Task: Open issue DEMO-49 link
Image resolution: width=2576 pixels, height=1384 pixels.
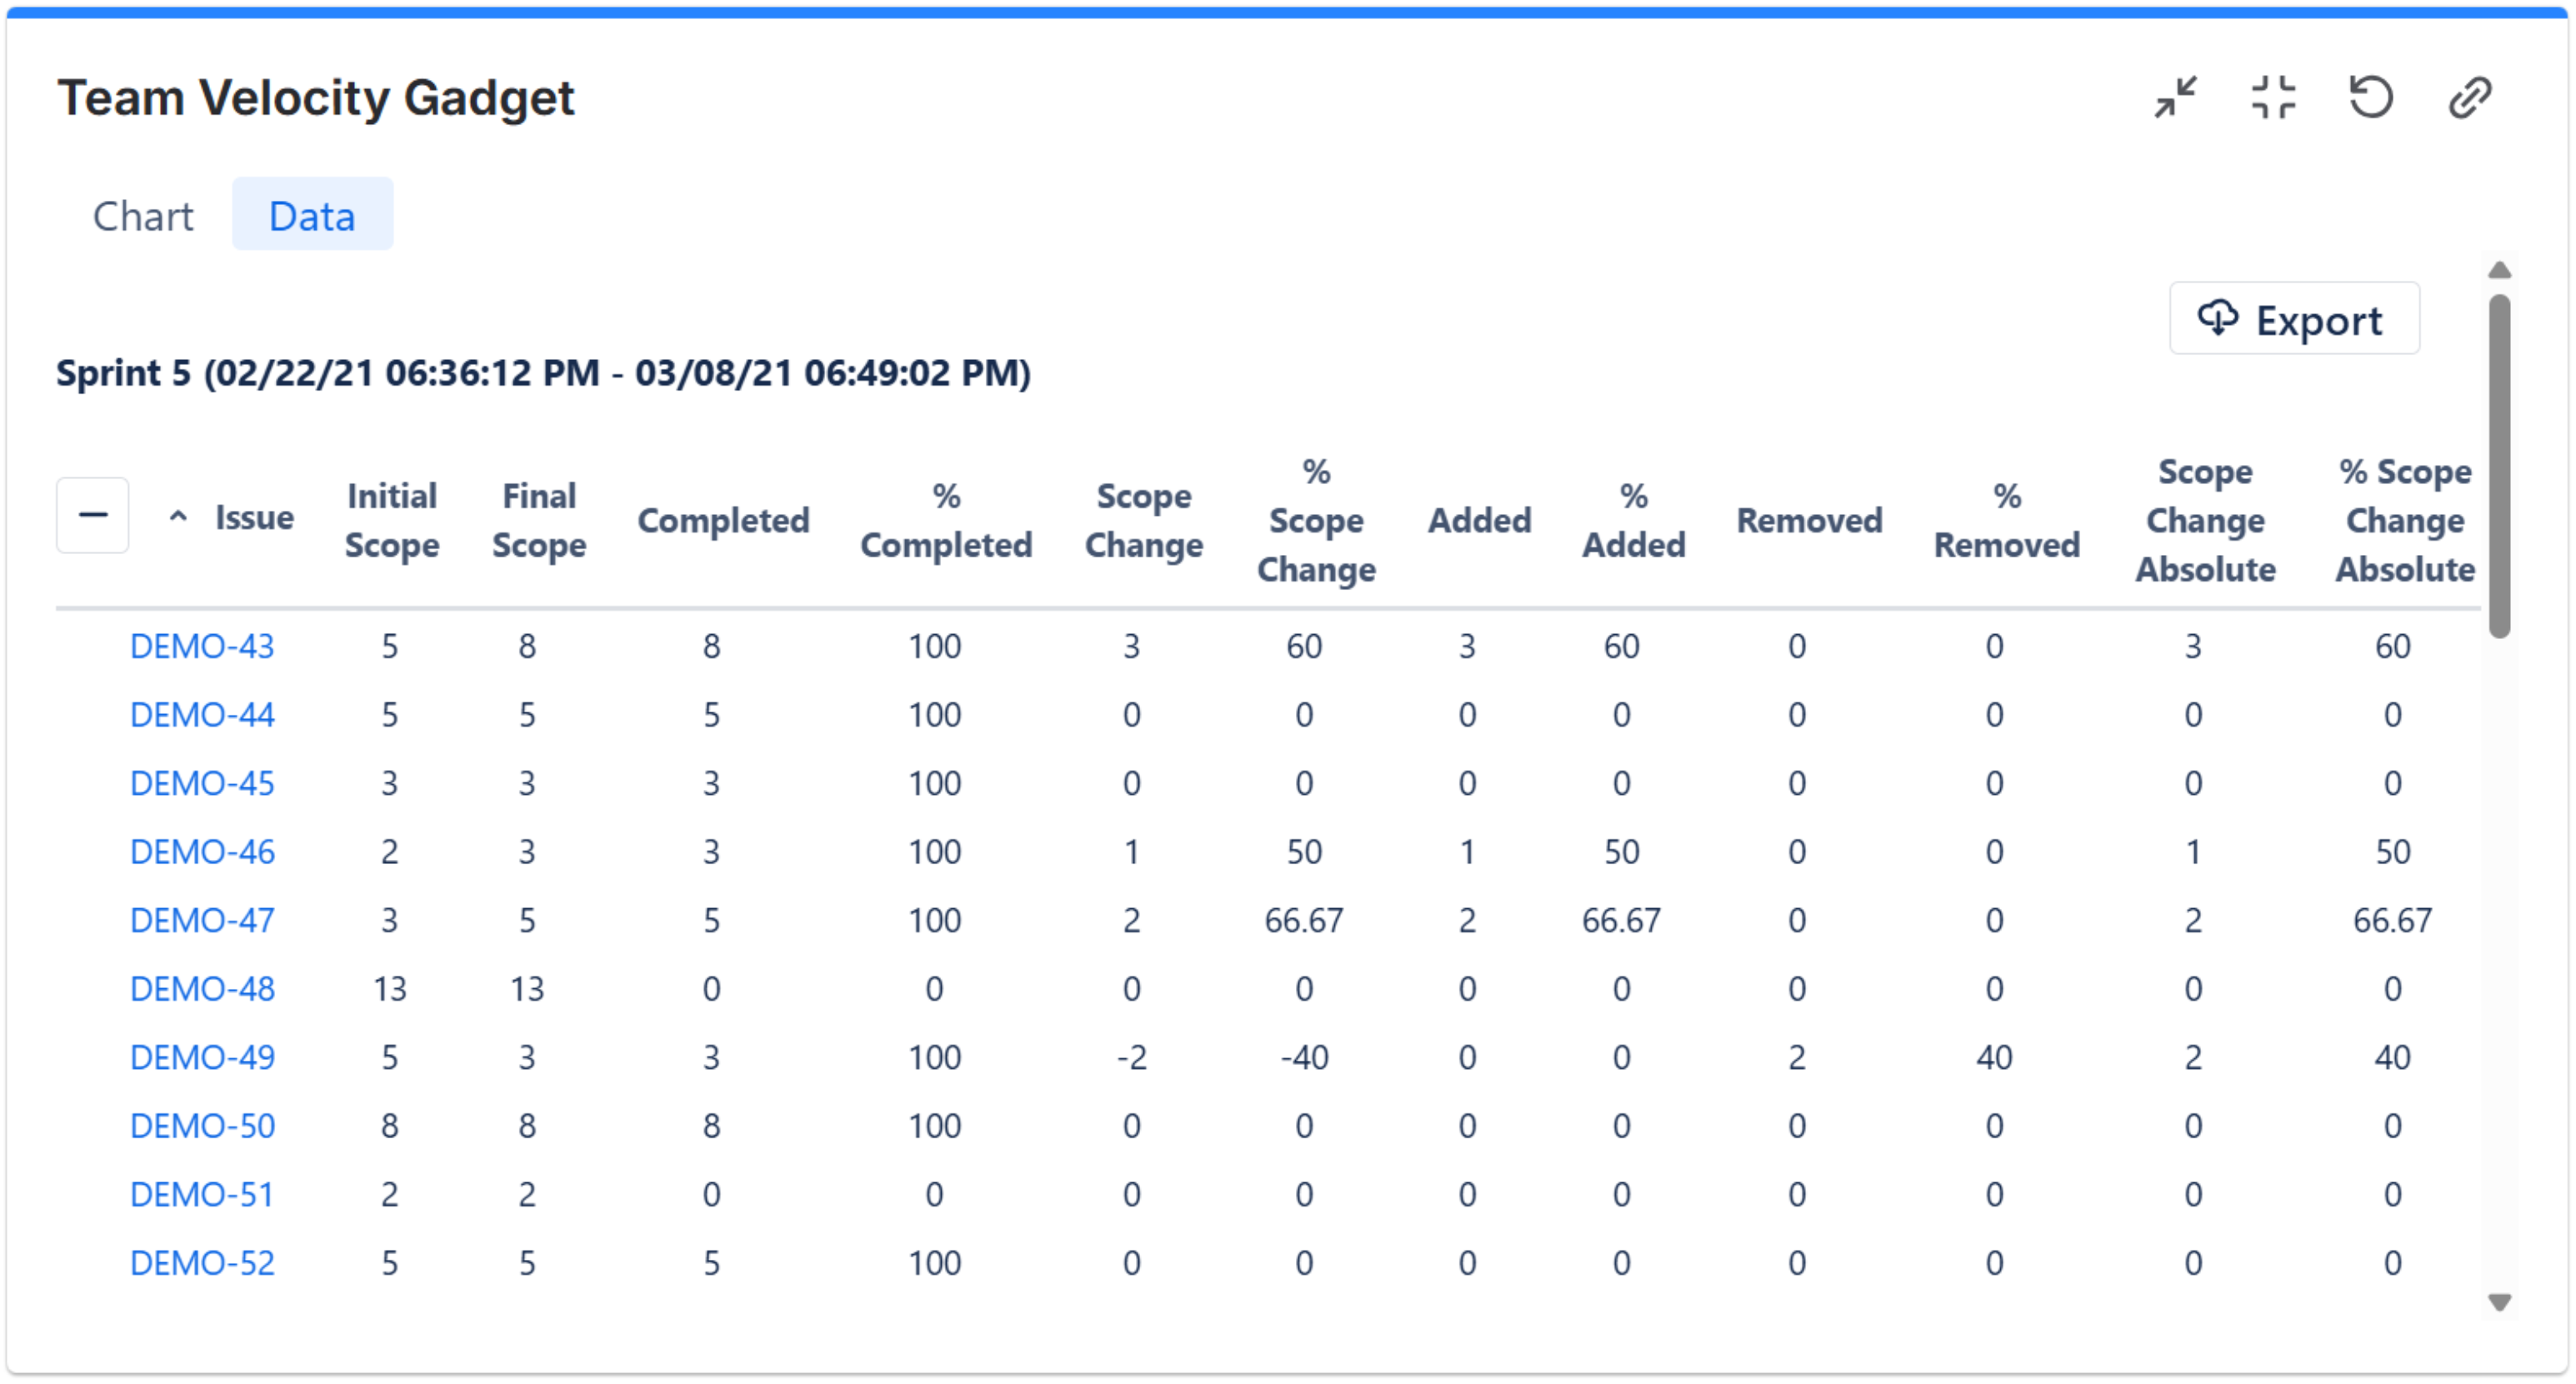Action: (202, 1058)
